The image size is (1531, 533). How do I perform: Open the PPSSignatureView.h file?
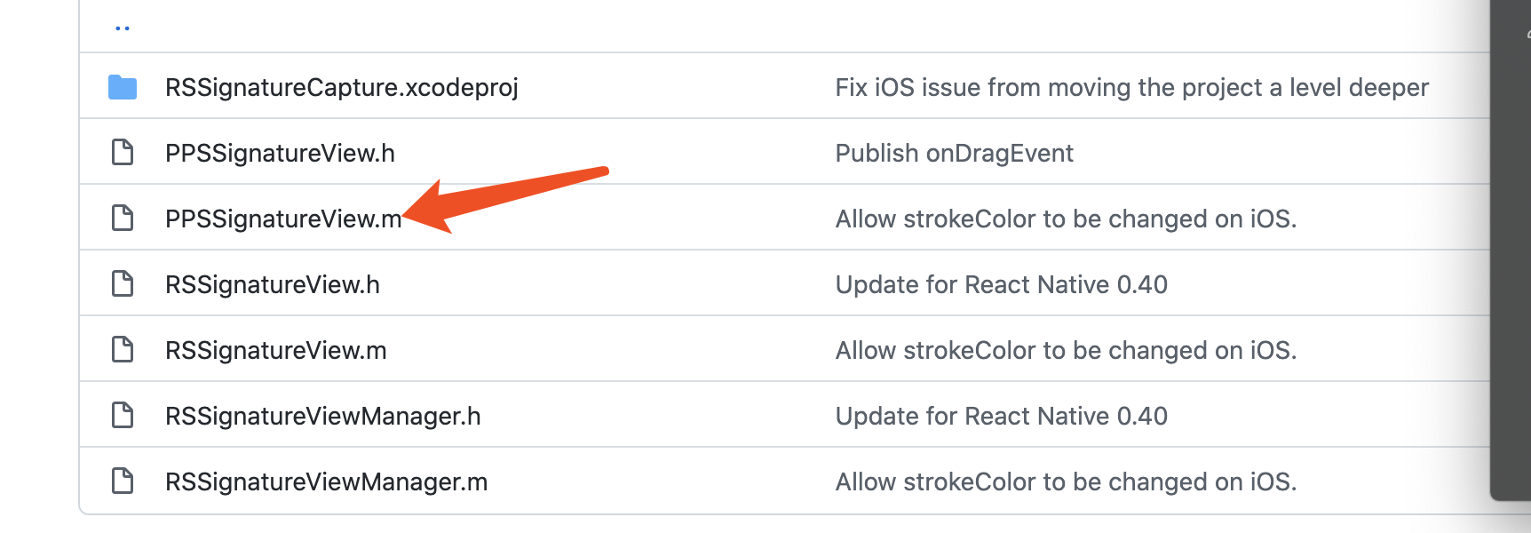[x=281, y=152]
